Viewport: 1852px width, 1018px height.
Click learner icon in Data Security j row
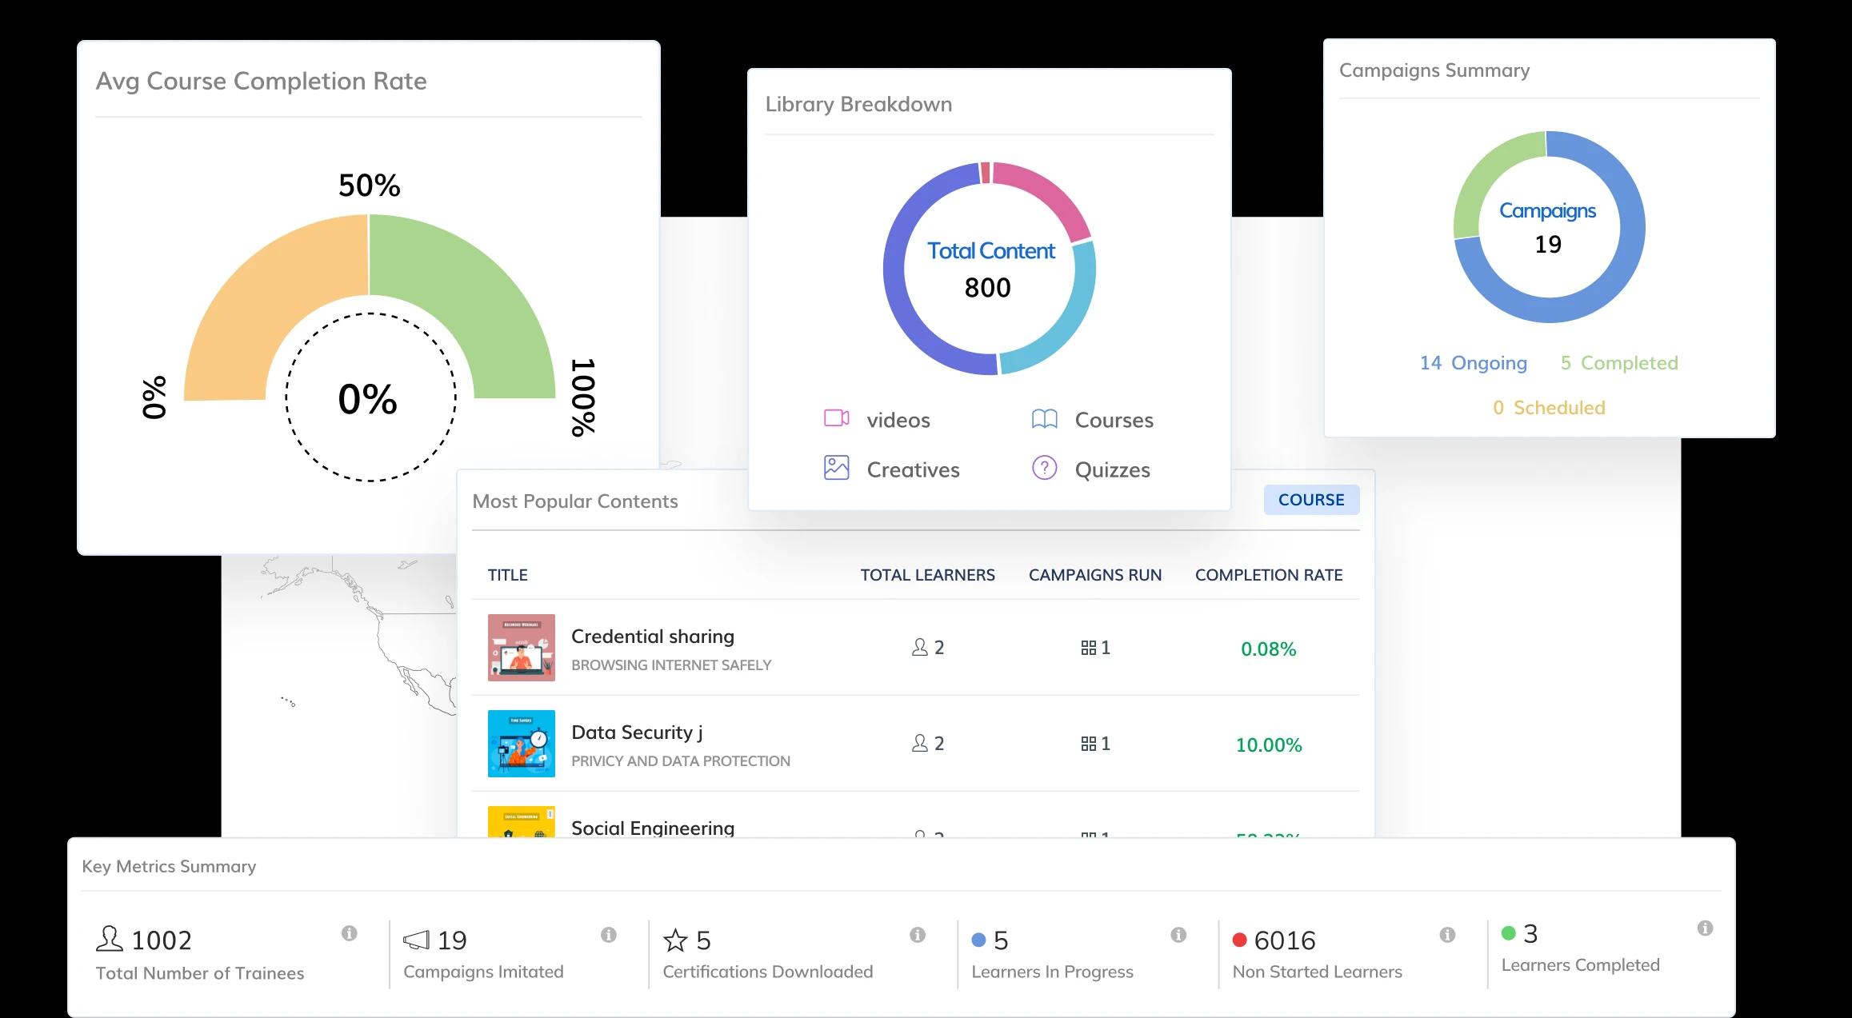919,743
